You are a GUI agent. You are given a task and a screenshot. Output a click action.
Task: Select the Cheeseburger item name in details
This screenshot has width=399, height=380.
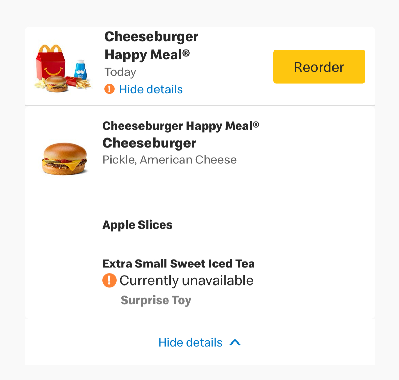coord(149,143)
